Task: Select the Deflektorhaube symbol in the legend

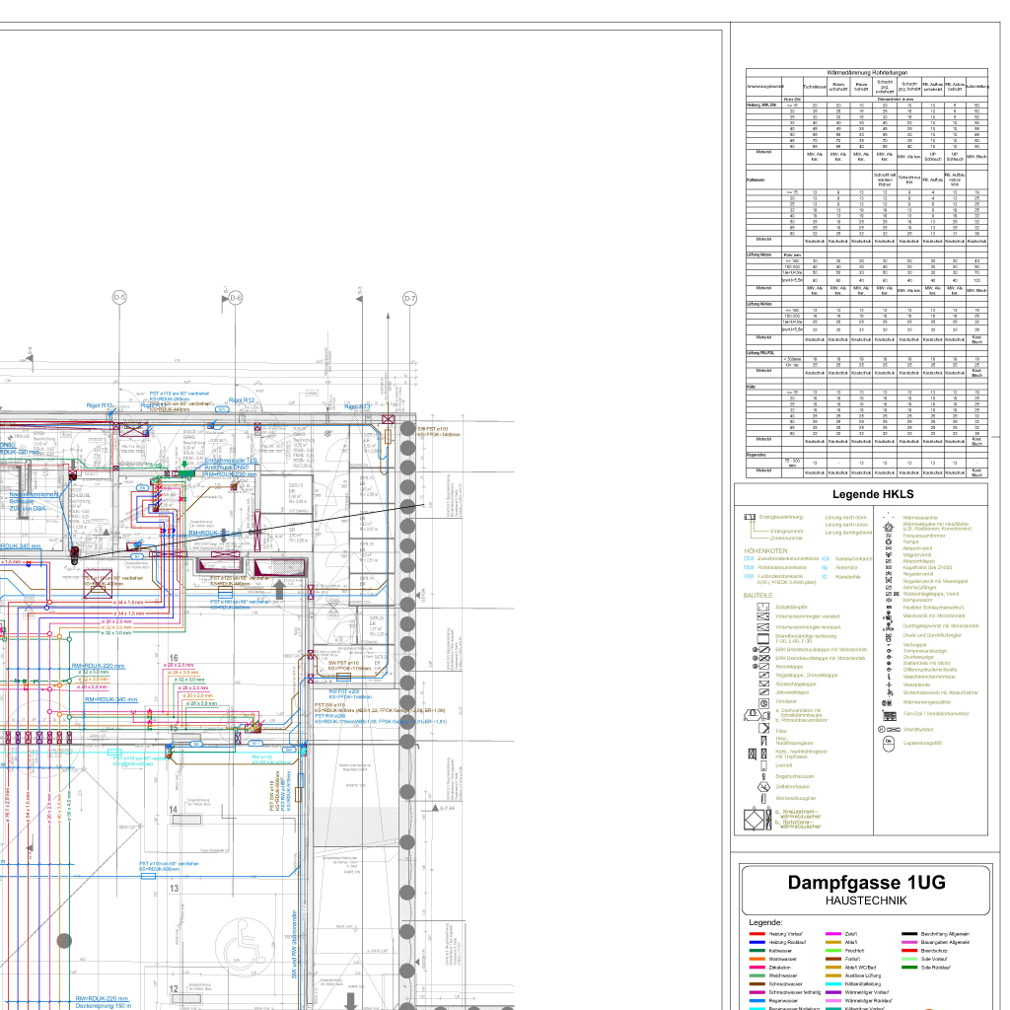Action: coord(764,786)
